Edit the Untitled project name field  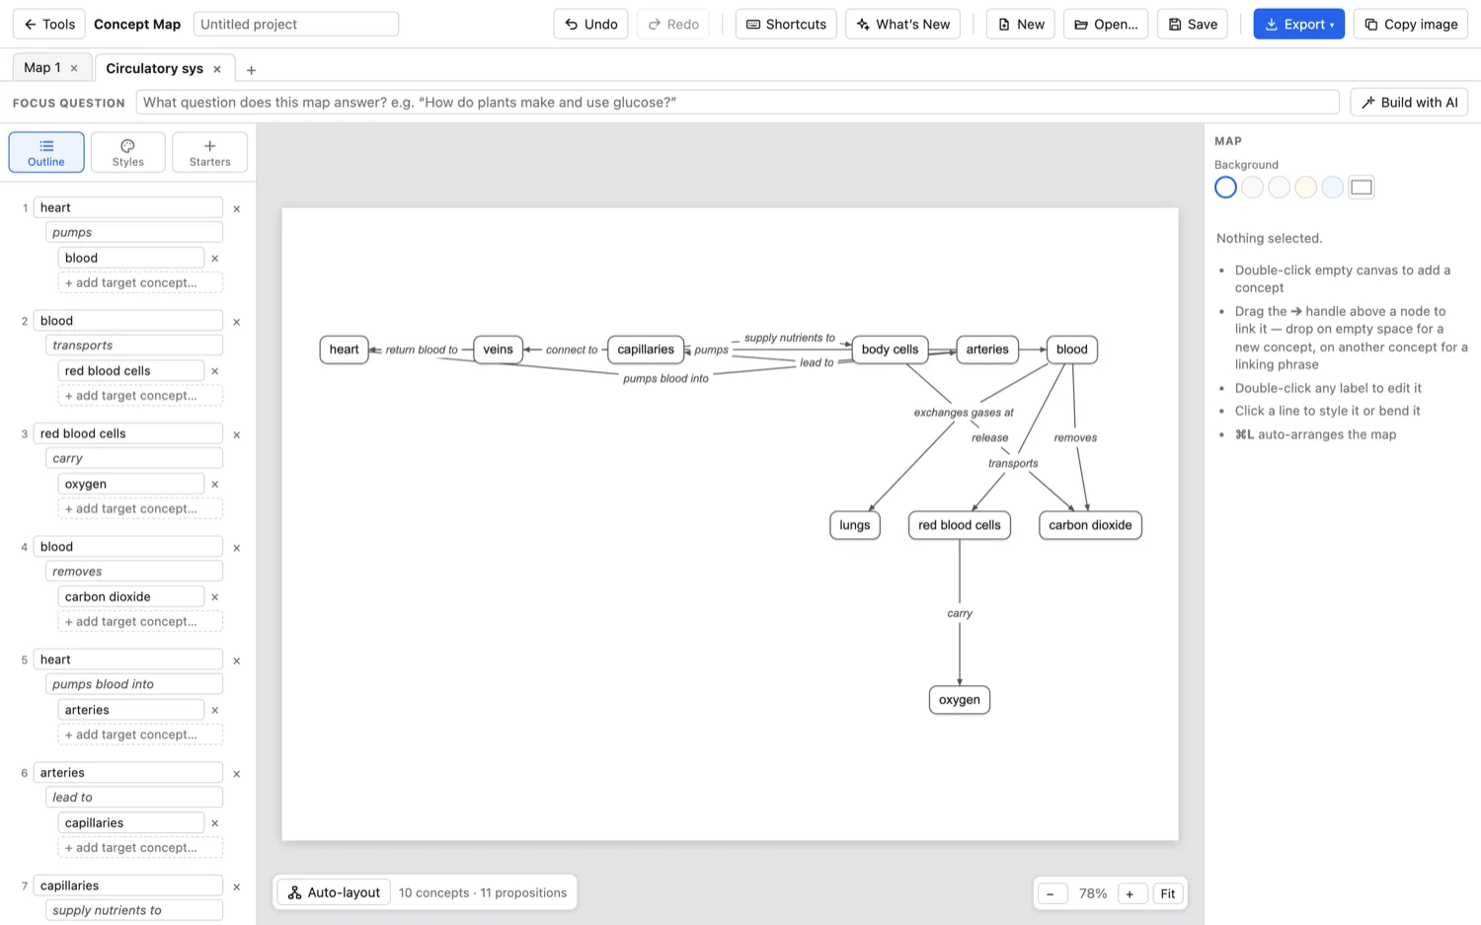(x=296, y=24)
